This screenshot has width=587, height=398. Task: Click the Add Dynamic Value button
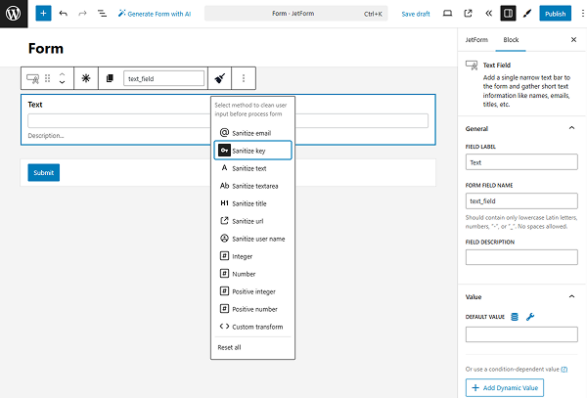(x=505, y=388)
